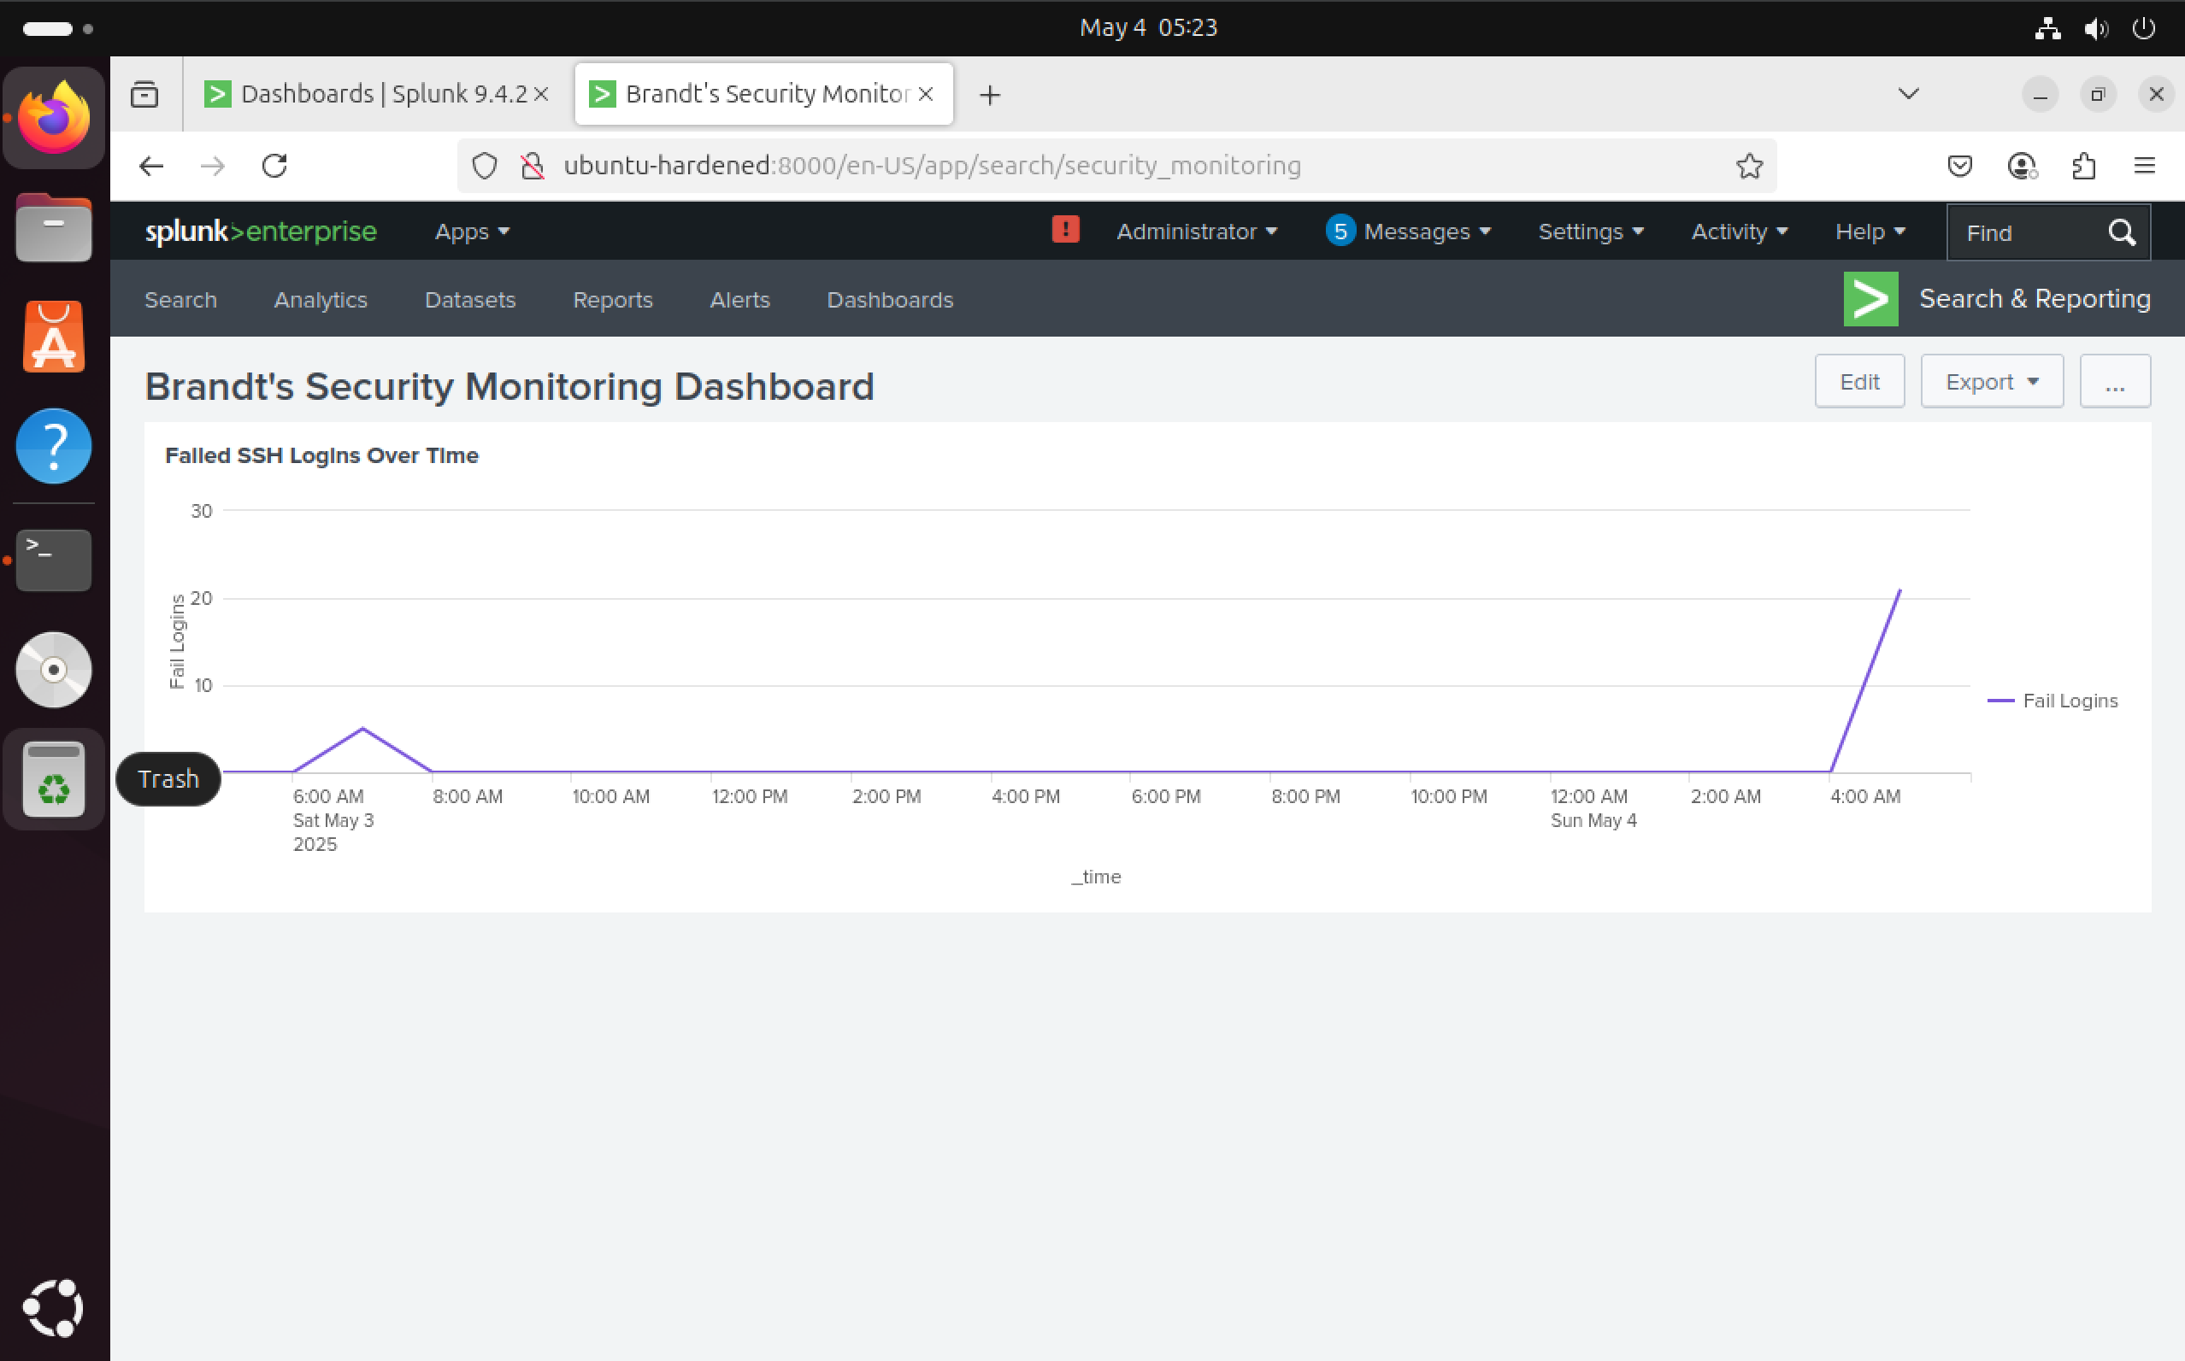Image resolution: width=2185 pixels, height=1361 pixels.
Task: Open the Terminal from Ubuntu dock
Action: pos(54,560)
